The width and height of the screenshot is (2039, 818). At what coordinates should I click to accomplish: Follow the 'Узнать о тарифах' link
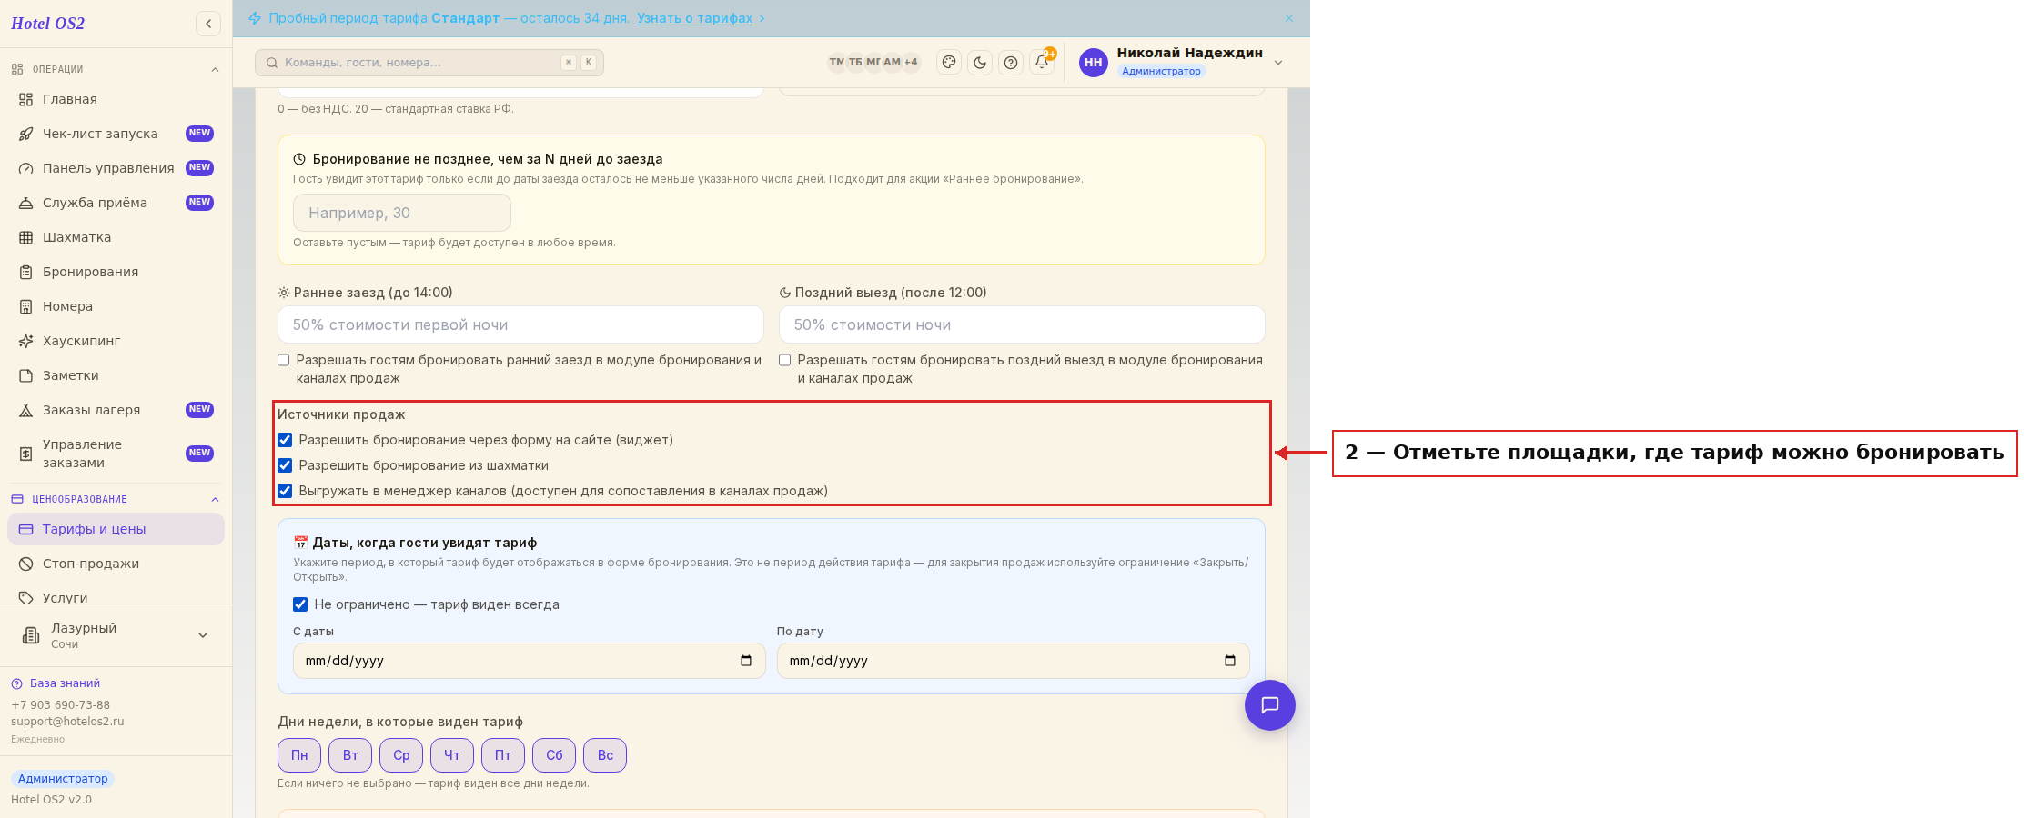click(694, 18)
